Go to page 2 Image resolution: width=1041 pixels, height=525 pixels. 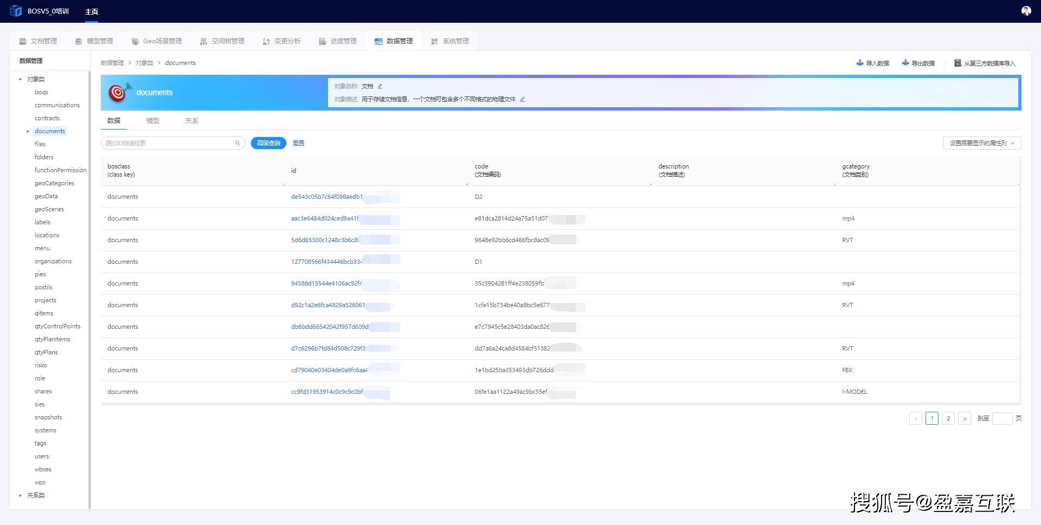(948, 418)
